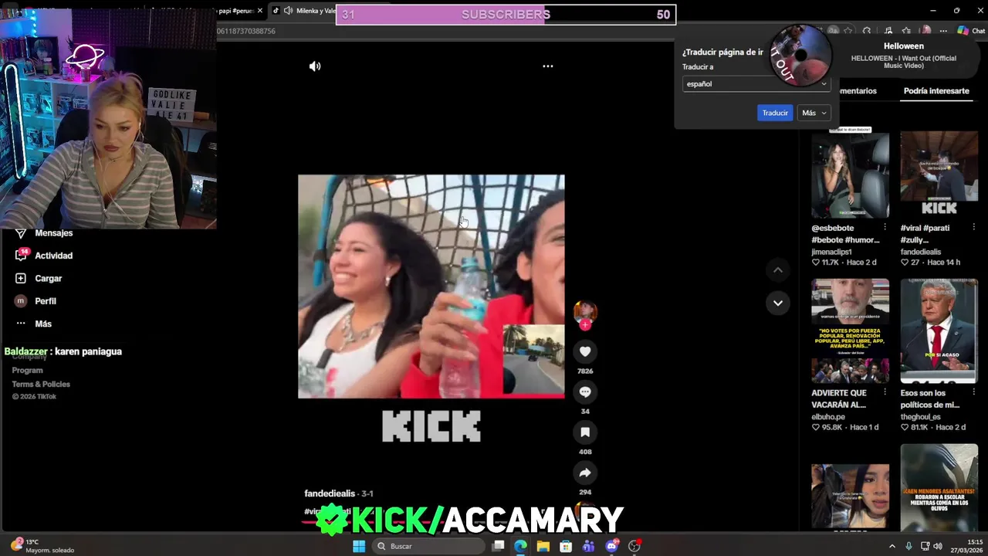988x556 pixels.
Task: Open the español language dropdown
Action: 756,83
